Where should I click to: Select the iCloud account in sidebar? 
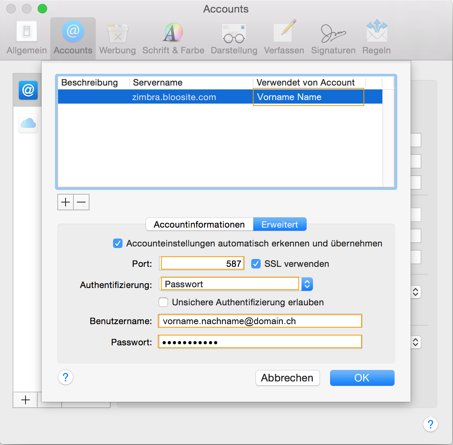28,124
